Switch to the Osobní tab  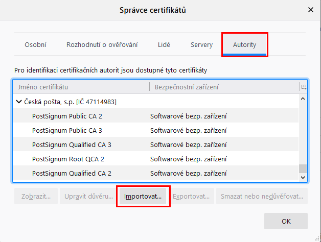(x=35, y=45)
